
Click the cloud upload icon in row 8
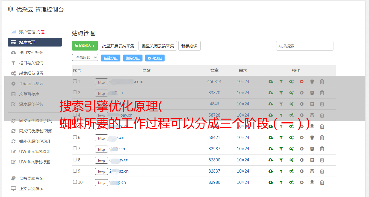point(271,160)
